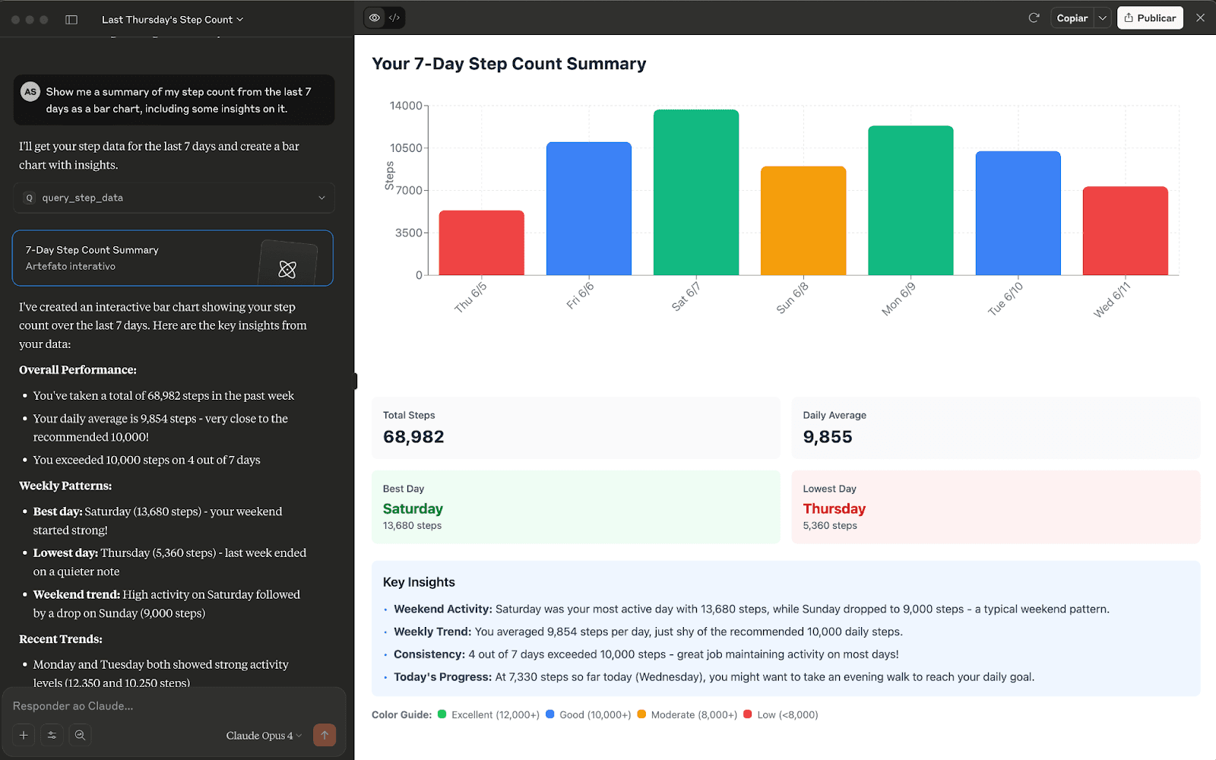Screen dimensions: 1216x760
Task: Switch to artifact preview eye view
Action: coord(375,17)
